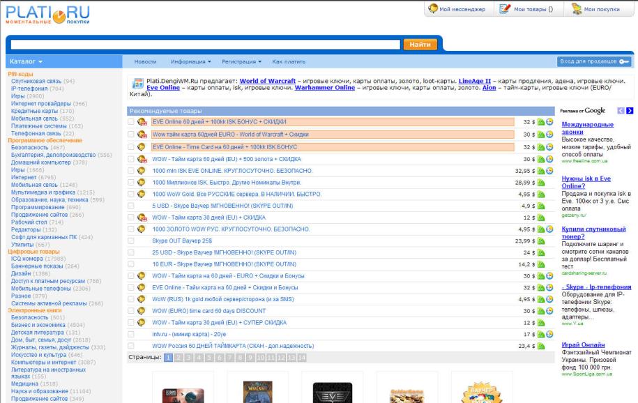The image size is (638, 403).
Task: Open the Информация dropdown menu
Action: tap(191, 62)
